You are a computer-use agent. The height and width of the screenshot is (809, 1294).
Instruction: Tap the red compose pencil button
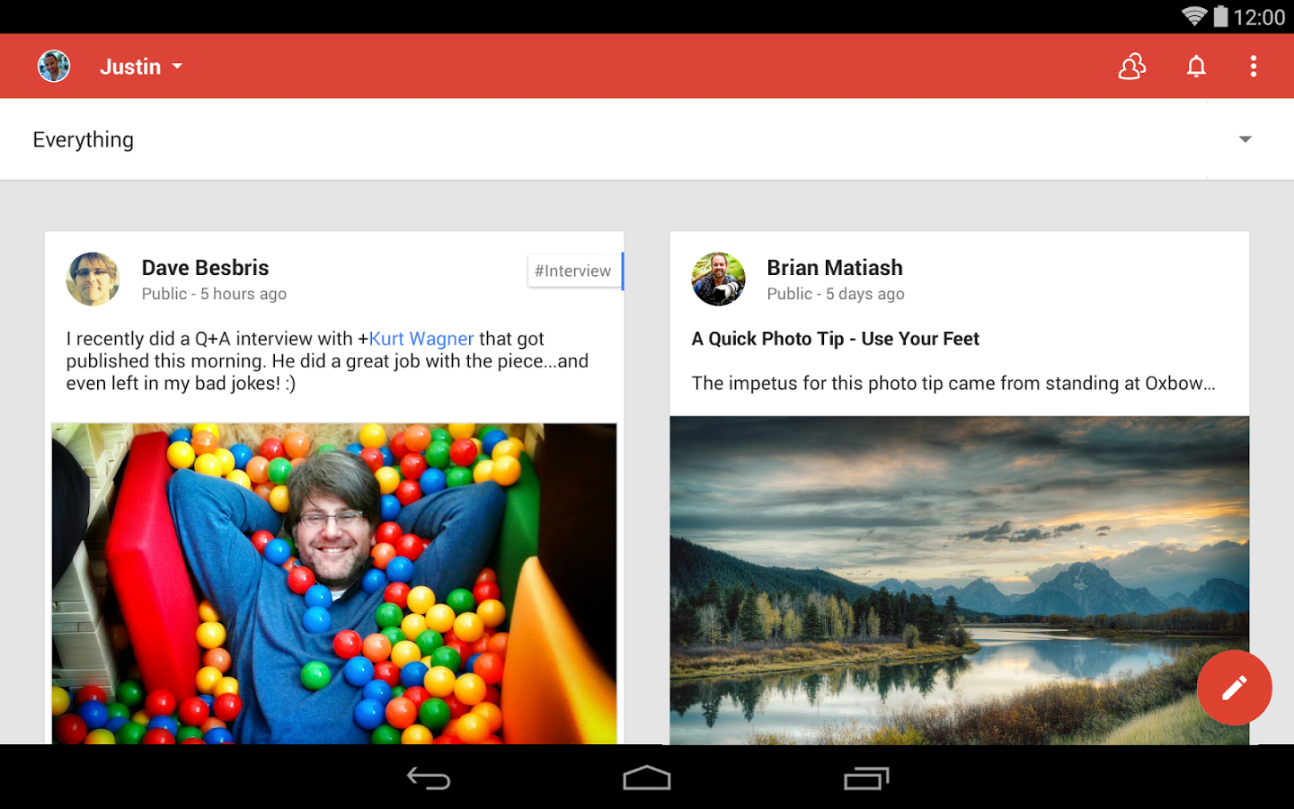pyautogui.click(x=1234, y=688)
